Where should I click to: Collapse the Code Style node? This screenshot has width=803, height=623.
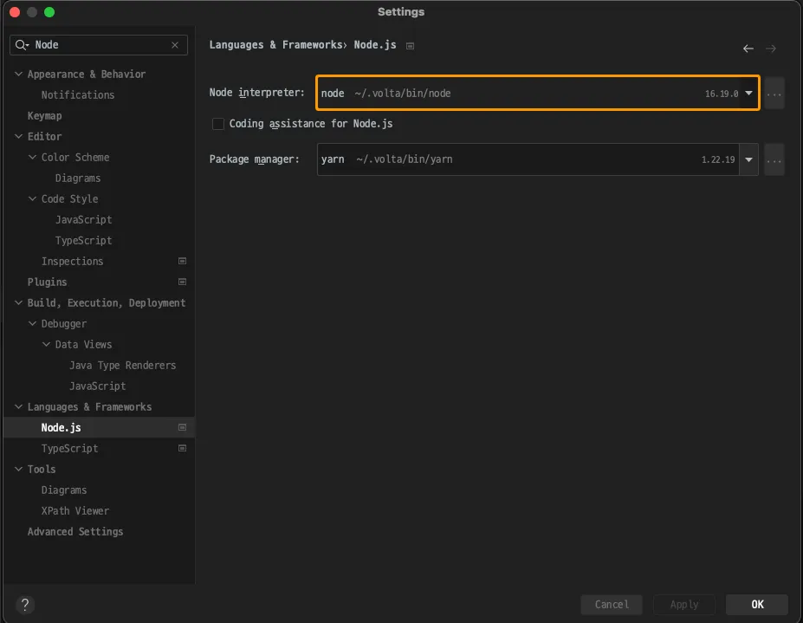[x=32, y=198]
